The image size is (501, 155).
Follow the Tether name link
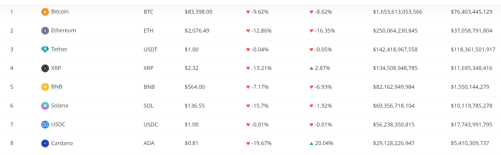tap(59, 49)
